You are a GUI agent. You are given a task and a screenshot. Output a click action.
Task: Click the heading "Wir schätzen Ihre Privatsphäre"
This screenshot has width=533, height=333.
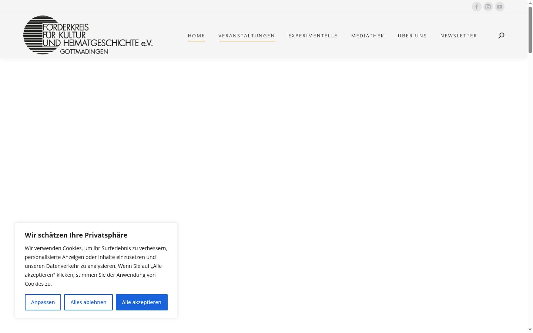tap(76, 235)
